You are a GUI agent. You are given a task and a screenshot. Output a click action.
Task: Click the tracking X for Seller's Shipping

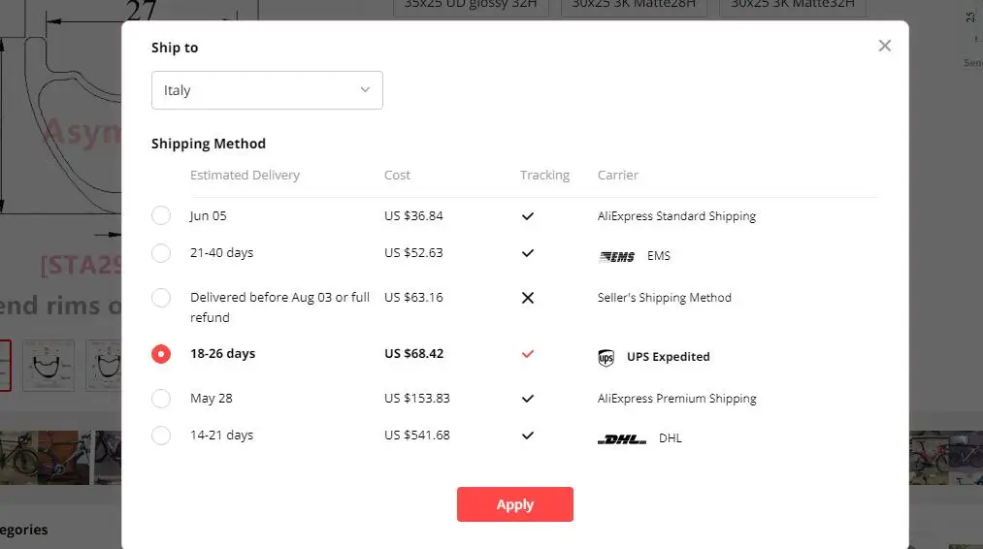coord(528,298)
